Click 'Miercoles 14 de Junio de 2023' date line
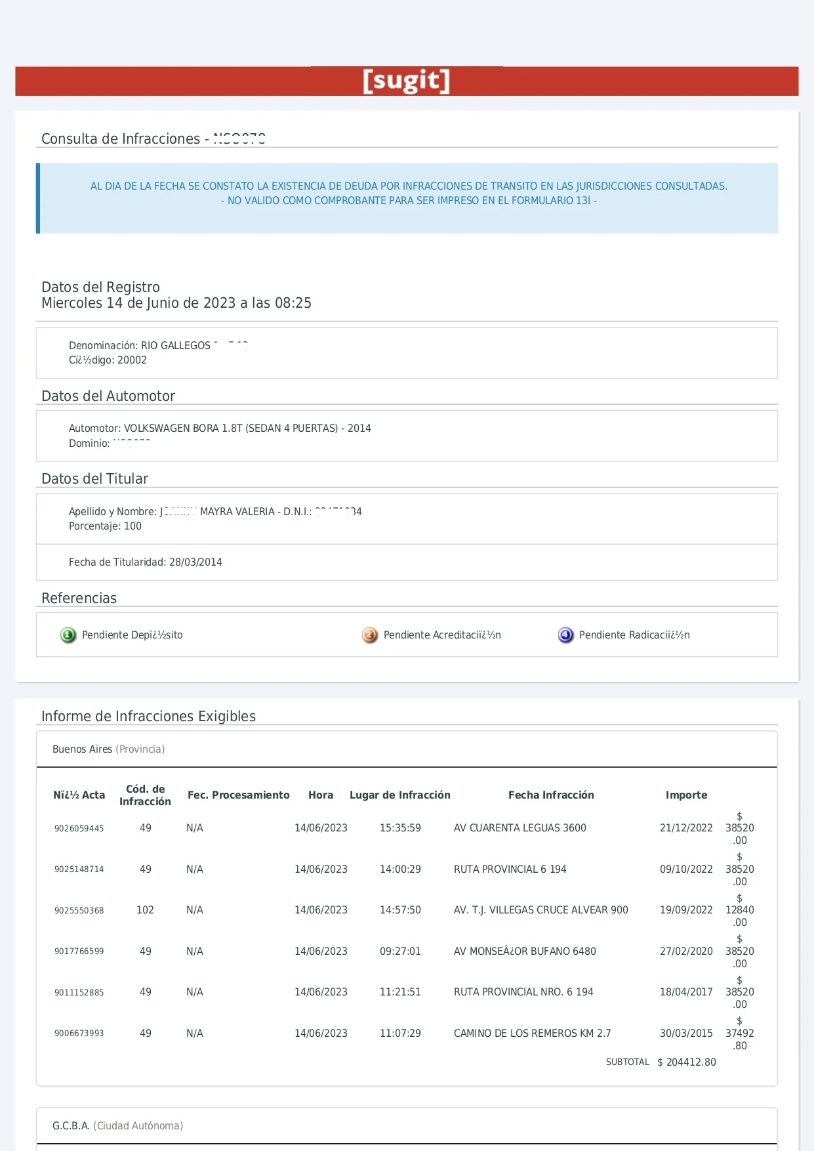This screenshot has height=1151, width=814. pyautogui.click(x=176, y=303)
